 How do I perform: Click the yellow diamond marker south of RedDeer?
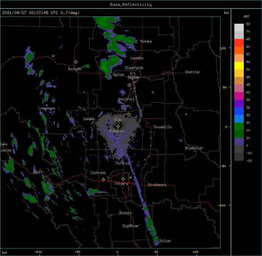[x=129, y=85]
